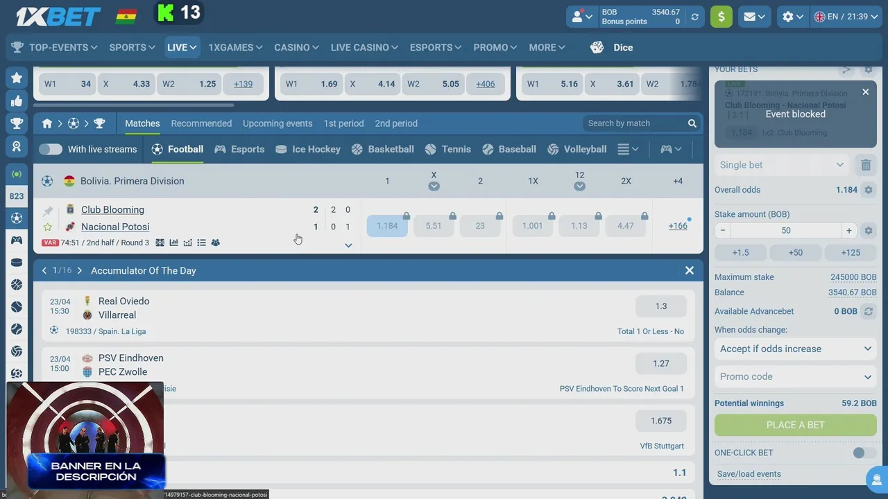Open the LIVE menu
Image resolution: width=888 pixels, height=499 pixels.
pos(182,47)
